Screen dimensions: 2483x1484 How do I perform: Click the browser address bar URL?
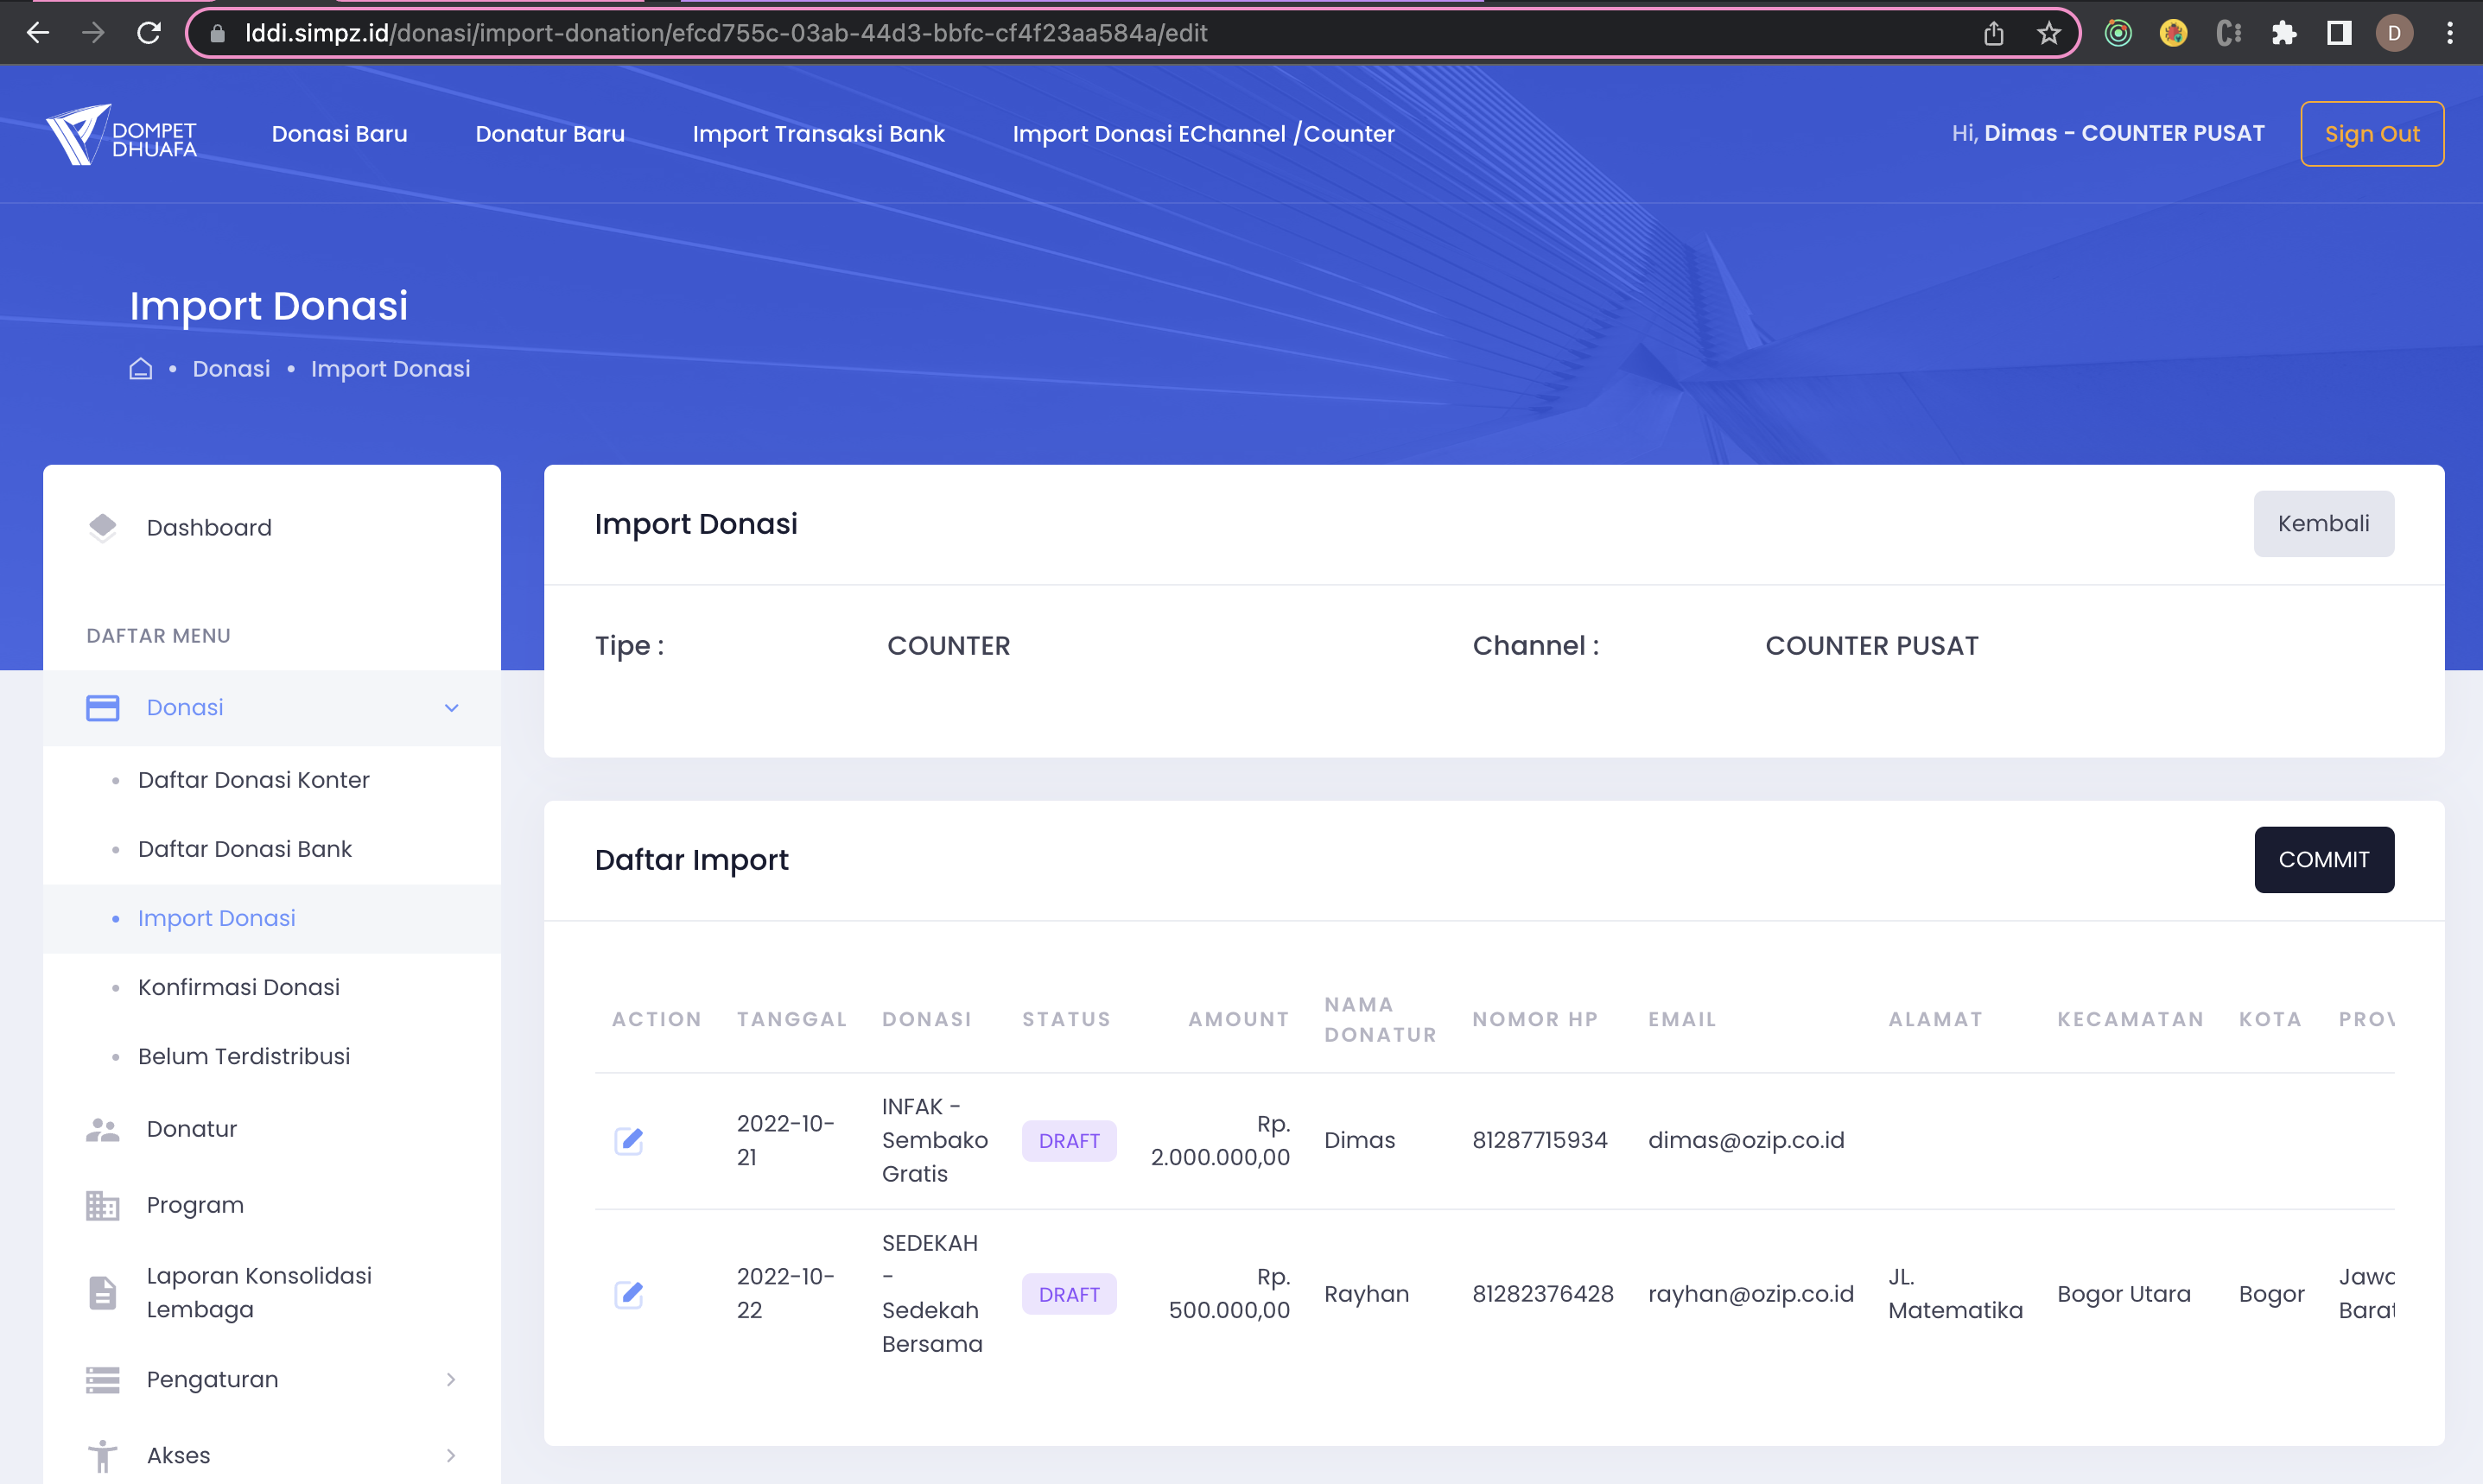tap(725, 33)
